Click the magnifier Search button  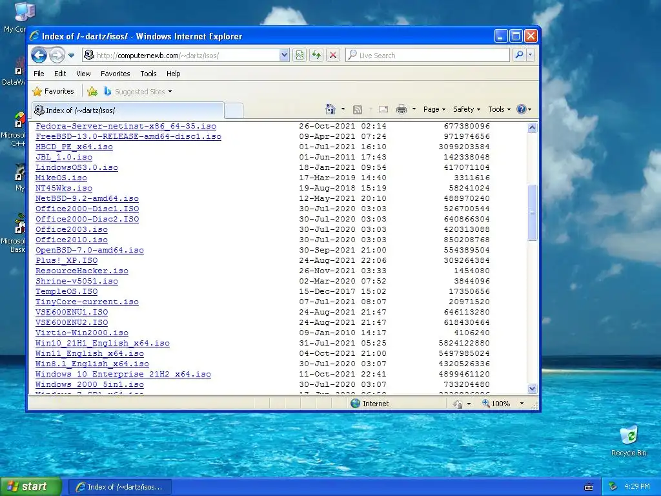coord(520,56)
